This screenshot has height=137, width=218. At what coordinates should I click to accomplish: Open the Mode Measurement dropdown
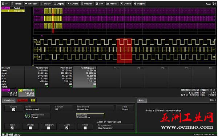pos(37,108)
